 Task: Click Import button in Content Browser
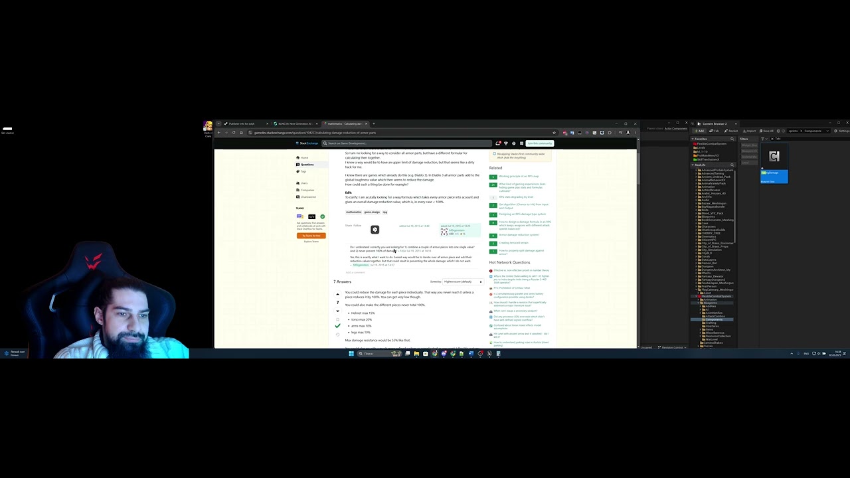click(750, 131)
